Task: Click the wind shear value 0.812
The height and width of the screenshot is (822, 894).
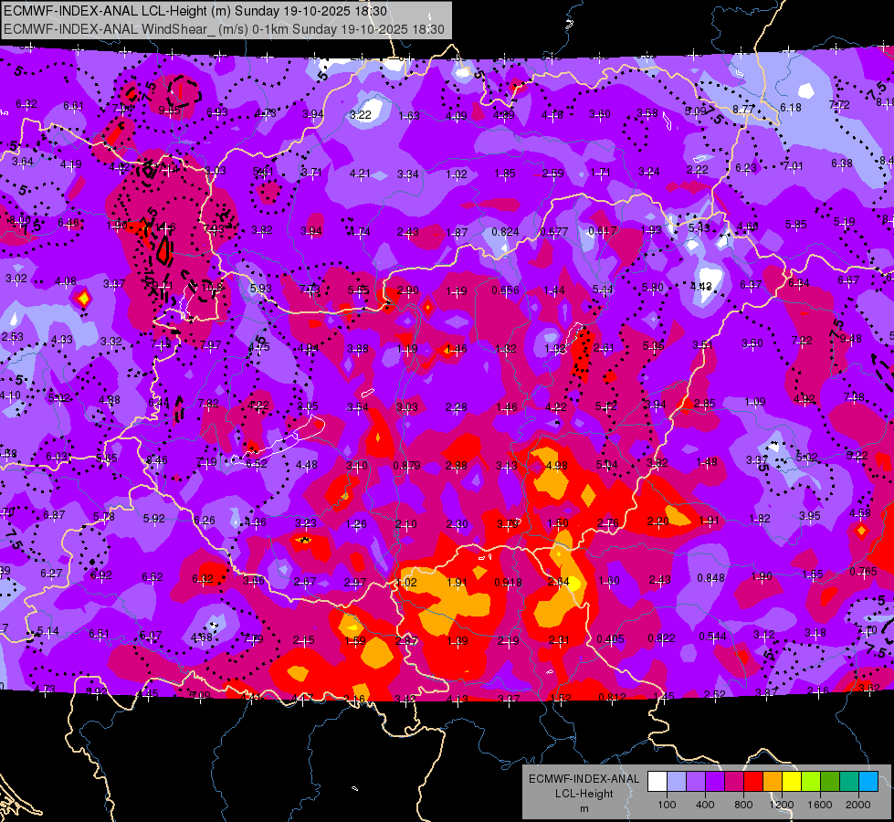Action: [613, 697]
